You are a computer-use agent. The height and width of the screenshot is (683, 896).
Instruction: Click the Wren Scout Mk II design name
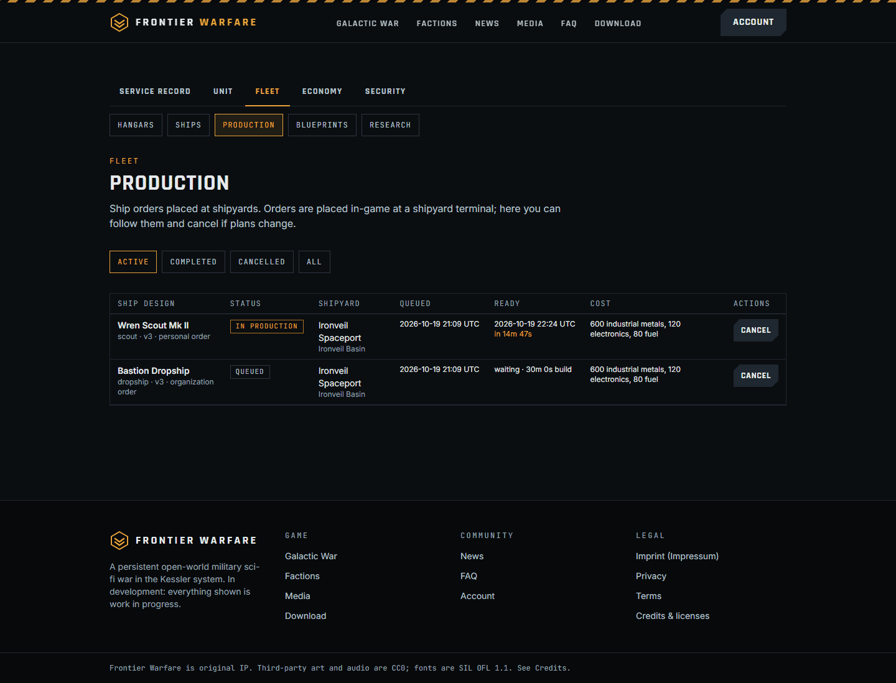(153, 325)
